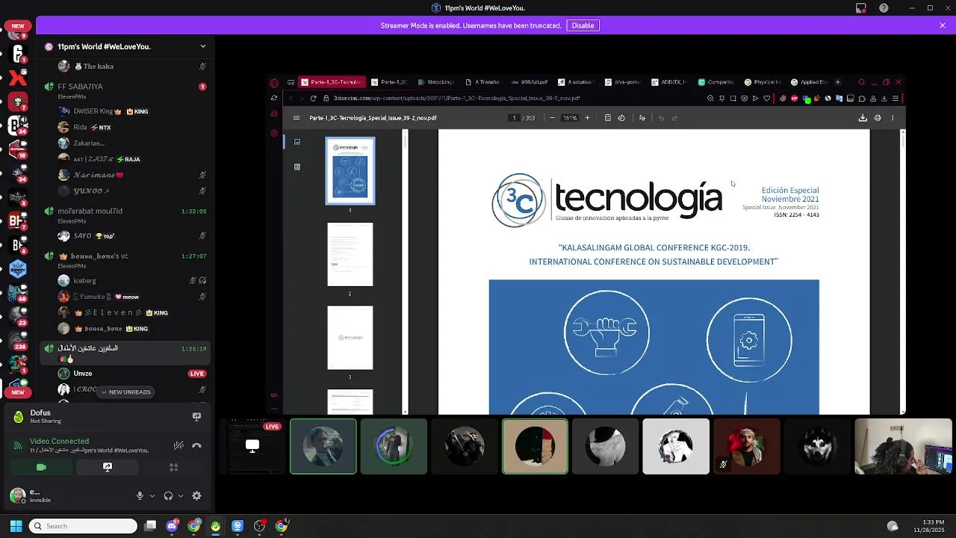Select user The kaka in the channel list
The image size is (956, 538).
(x=125, y=67)
